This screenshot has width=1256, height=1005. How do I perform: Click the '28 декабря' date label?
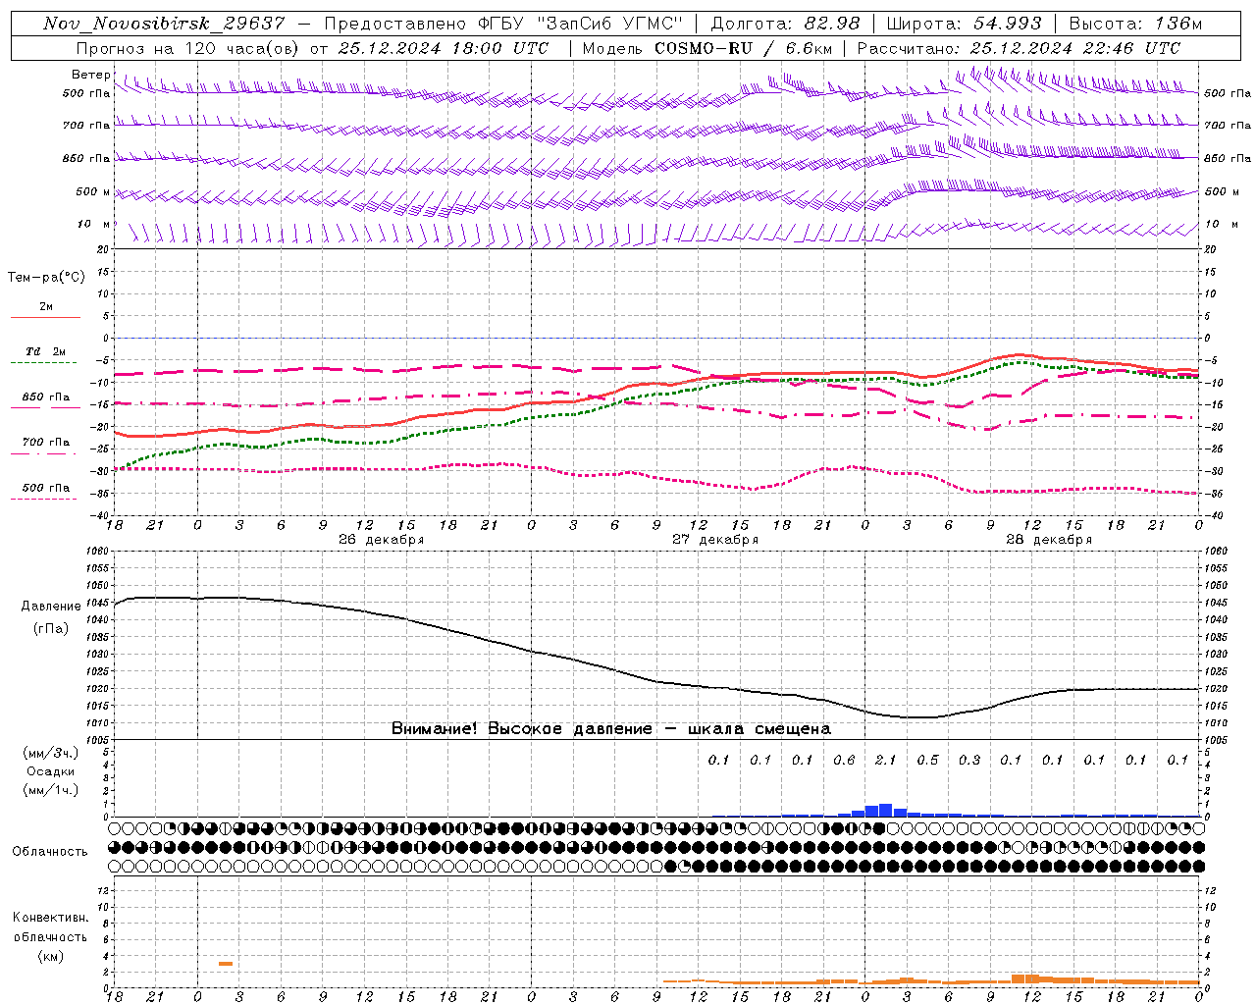1049,540
